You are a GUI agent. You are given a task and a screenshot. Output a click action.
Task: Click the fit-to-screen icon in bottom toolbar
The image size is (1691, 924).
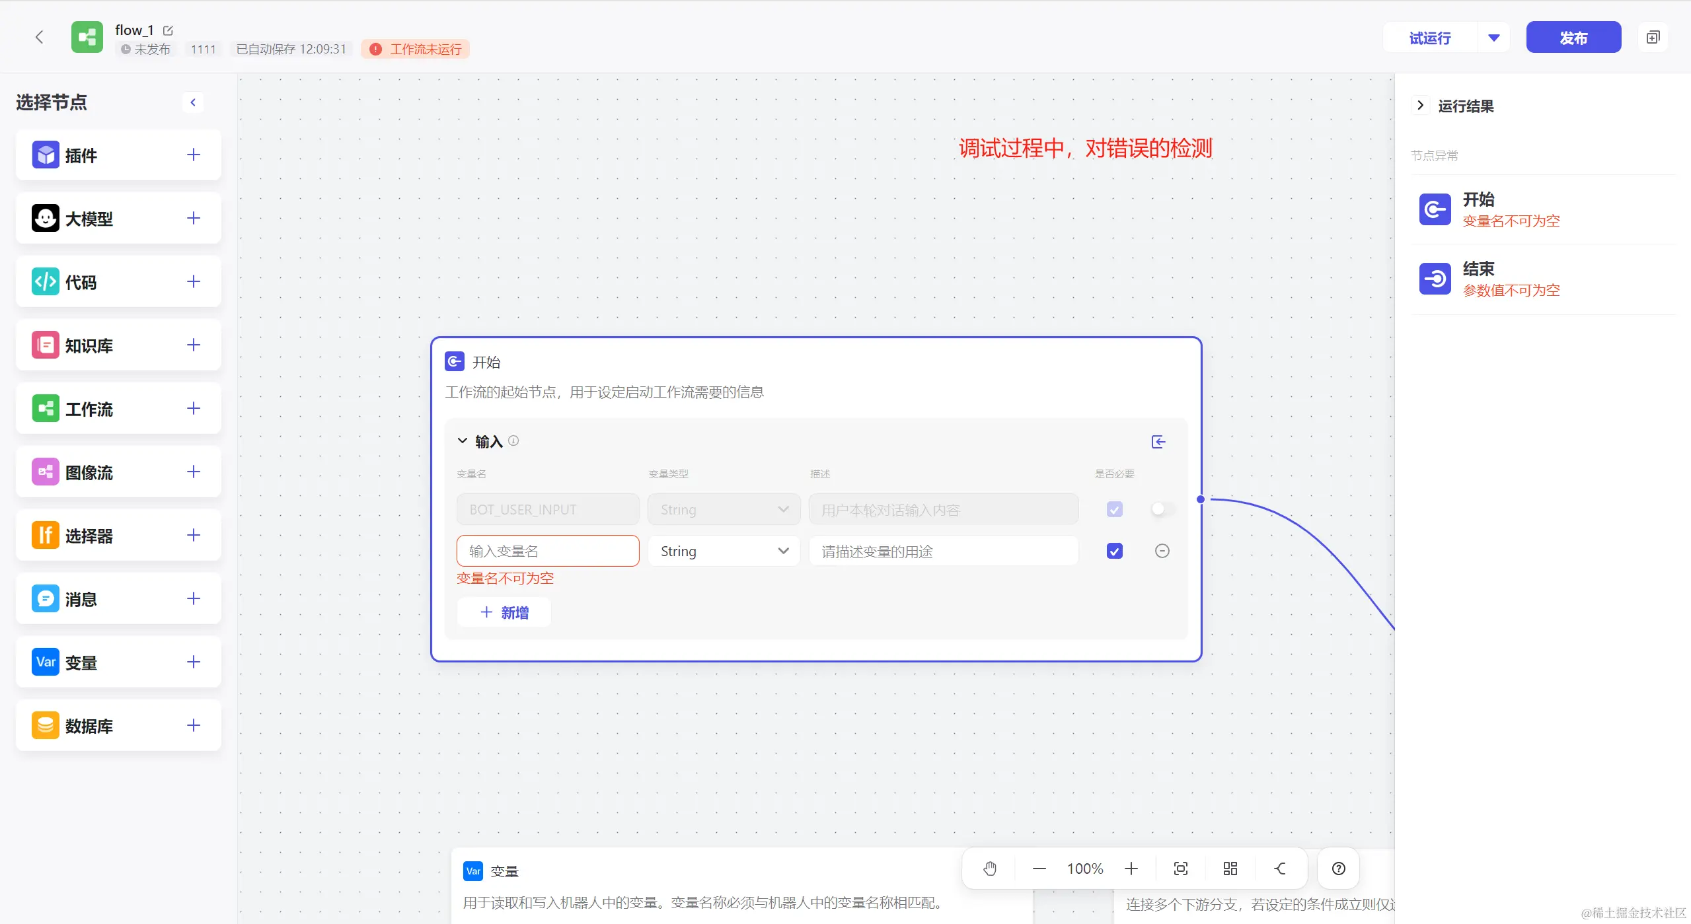coord(1181,869)
